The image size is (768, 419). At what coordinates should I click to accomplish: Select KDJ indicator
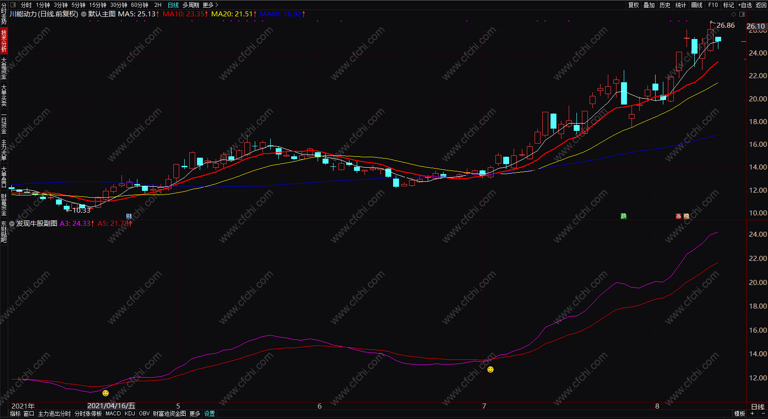click(x=130, y=414)
